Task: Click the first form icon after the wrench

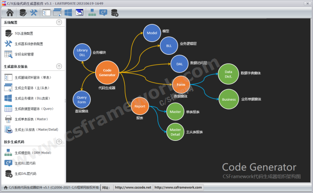Action: pos(47,12)
